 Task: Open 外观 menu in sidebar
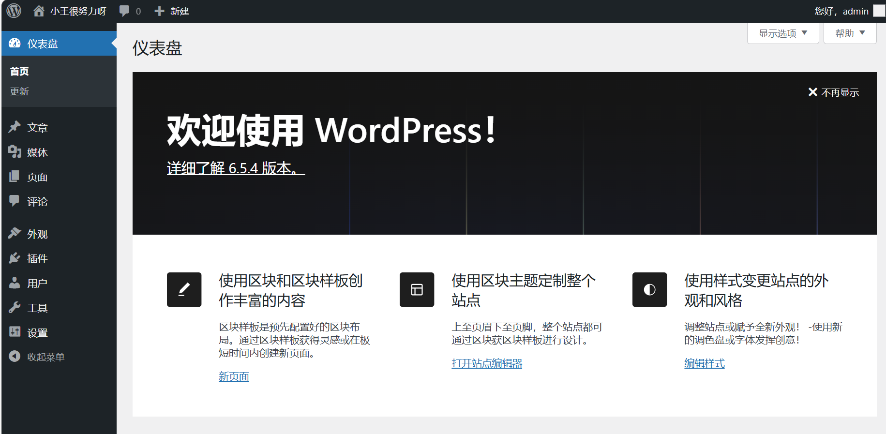point(59,234)
